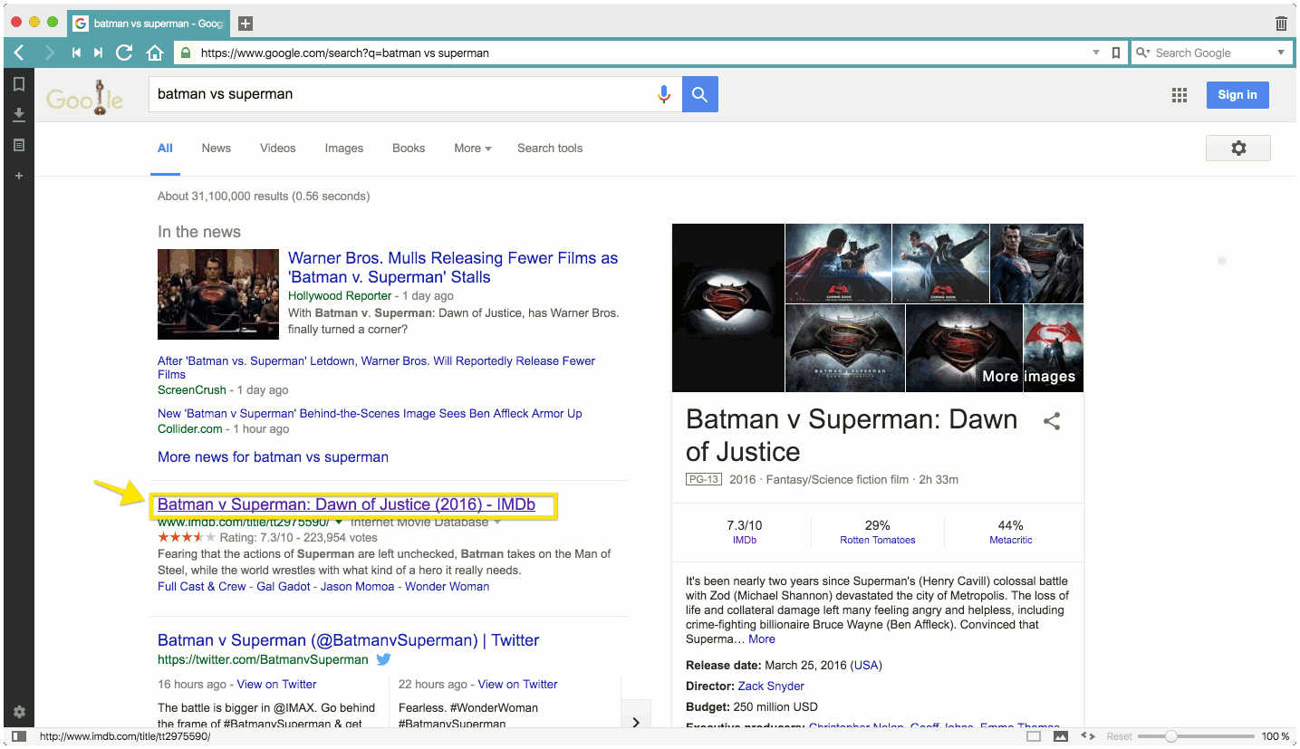Open the Downloads side panel
1300x749 pixels.
[18, 114]
